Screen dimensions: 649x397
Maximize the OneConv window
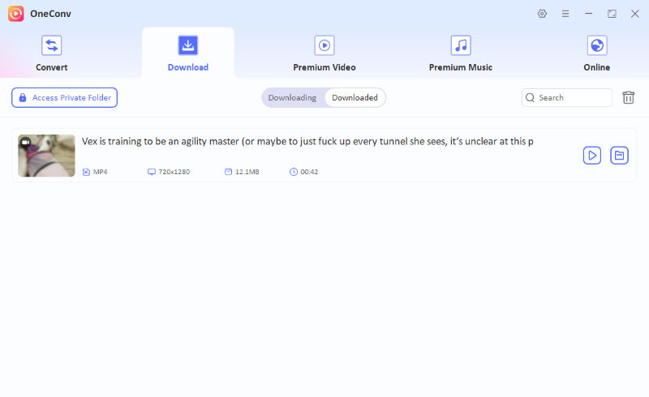click(x=612, y=14)
